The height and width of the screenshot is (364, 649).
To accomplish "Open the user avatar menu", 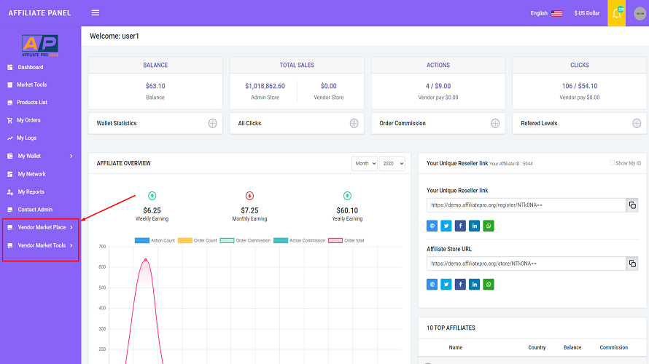I will tap(640, 13).
